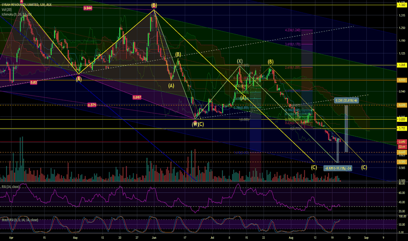Select the Ichimoku indicator legend
408x241 pixels.
pos(16,14)
